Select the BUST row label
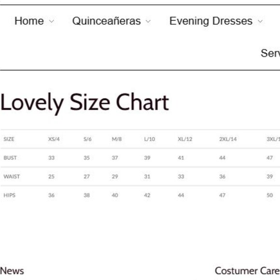This screenshot has height=280, width=280. point(10,158)
